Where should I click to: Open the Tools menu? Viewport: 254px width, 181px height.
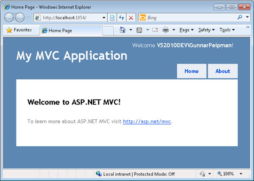227,30
